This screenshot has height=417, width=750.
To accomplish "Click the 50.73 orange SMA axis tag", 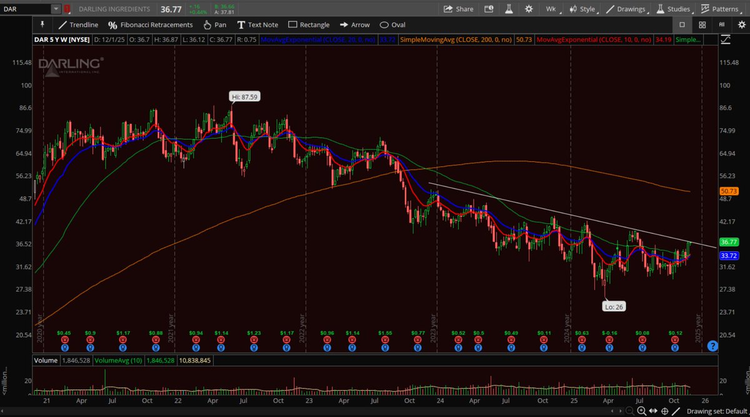I will pyautogui.click(x=729, y=191).
